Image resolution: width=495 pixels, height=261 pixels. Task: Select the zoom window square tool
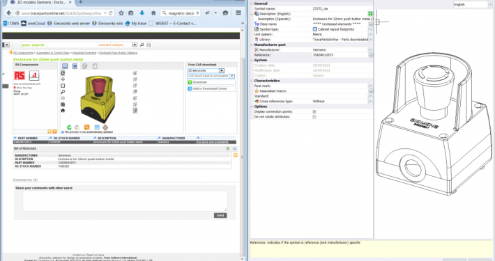[63, 86]
